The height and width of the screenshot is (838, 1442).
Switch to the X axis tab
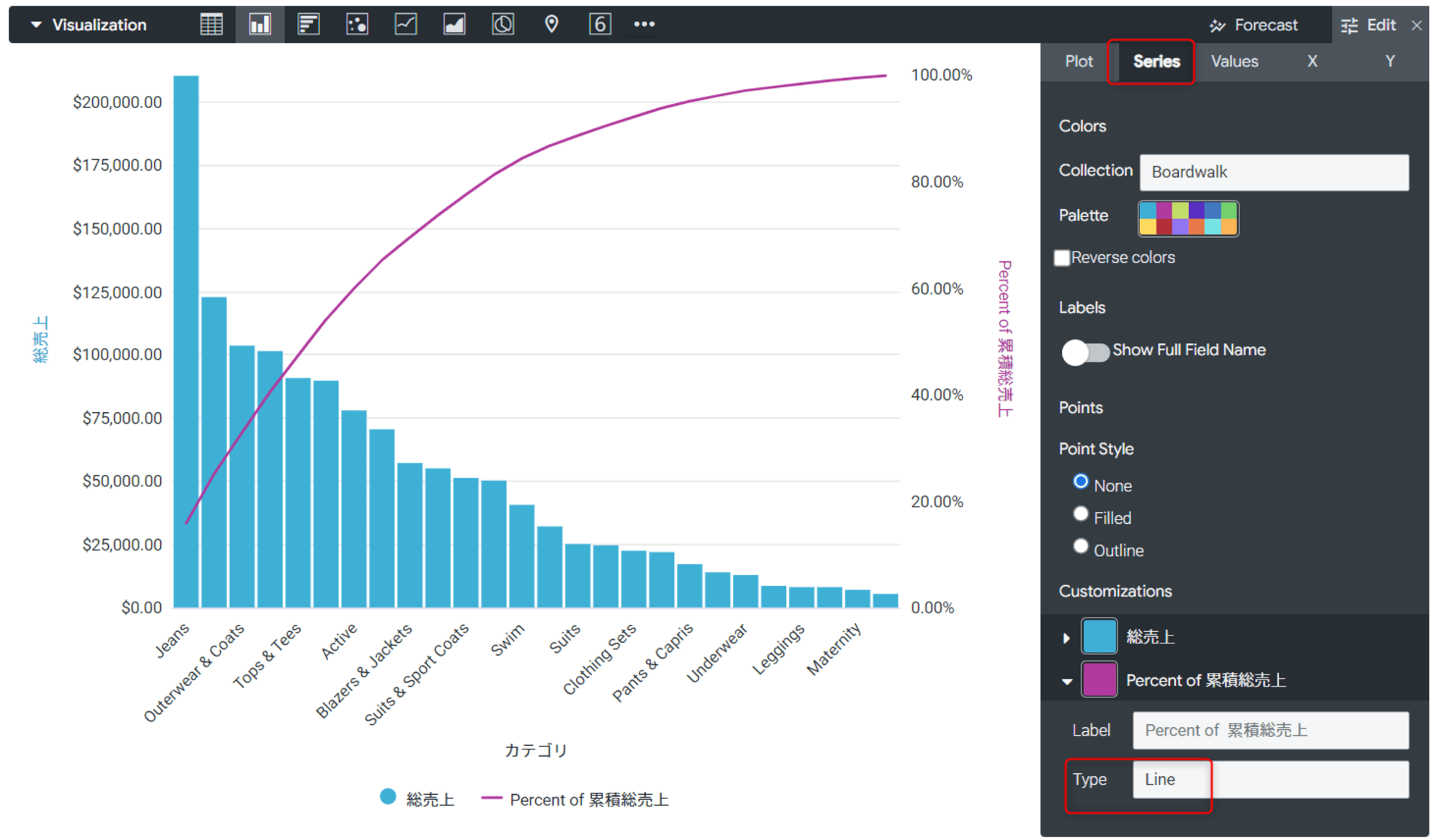(1312, 62)
